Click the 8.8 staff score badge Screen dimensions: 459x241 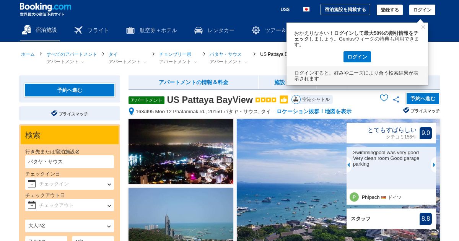(426, 219)
